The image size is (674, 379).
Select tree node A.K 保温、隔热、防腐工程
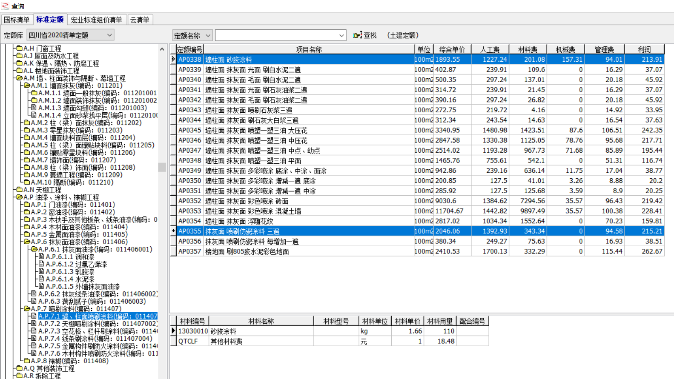[x=61, y=63]
